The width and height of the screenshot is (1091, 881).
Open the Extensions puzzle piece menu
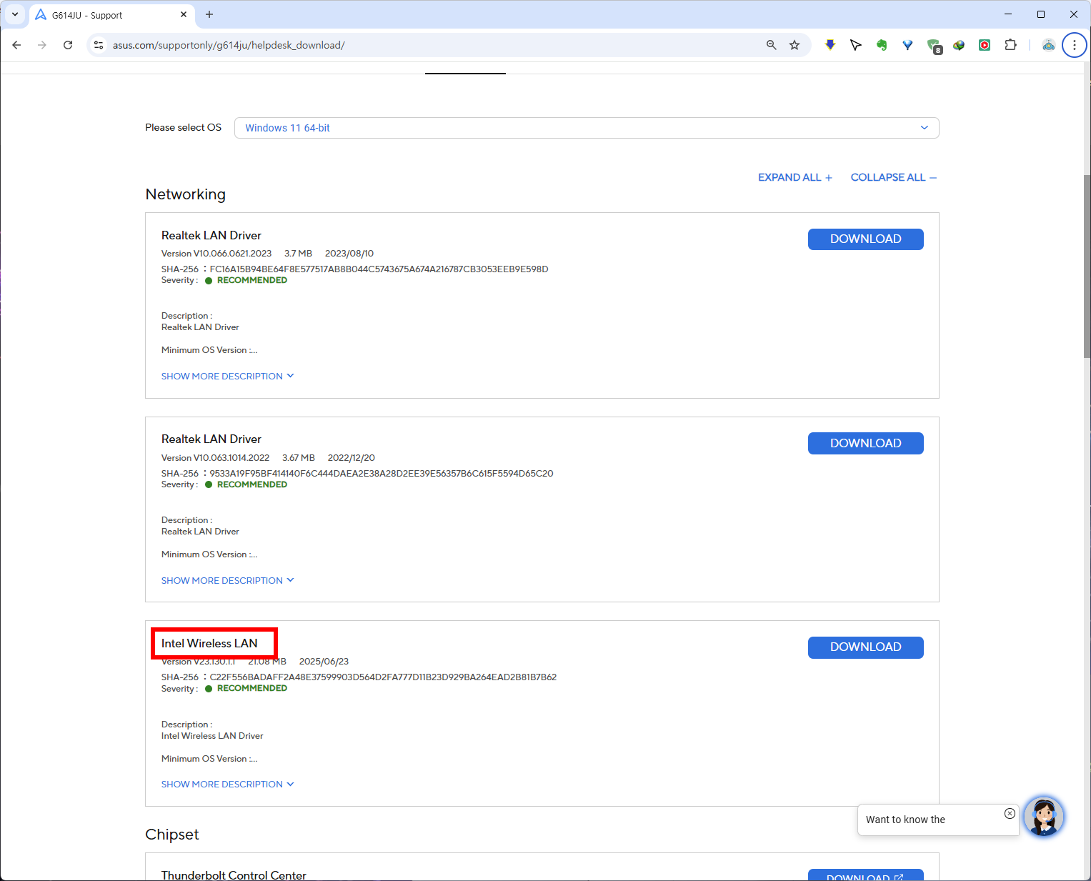[x=1010, y=45]
